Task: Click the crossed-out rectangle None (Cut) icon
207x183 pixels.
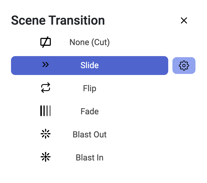Action: tap(46, 42)
